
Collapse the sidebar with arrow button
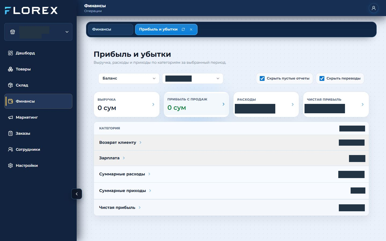[x=77, y=194]
